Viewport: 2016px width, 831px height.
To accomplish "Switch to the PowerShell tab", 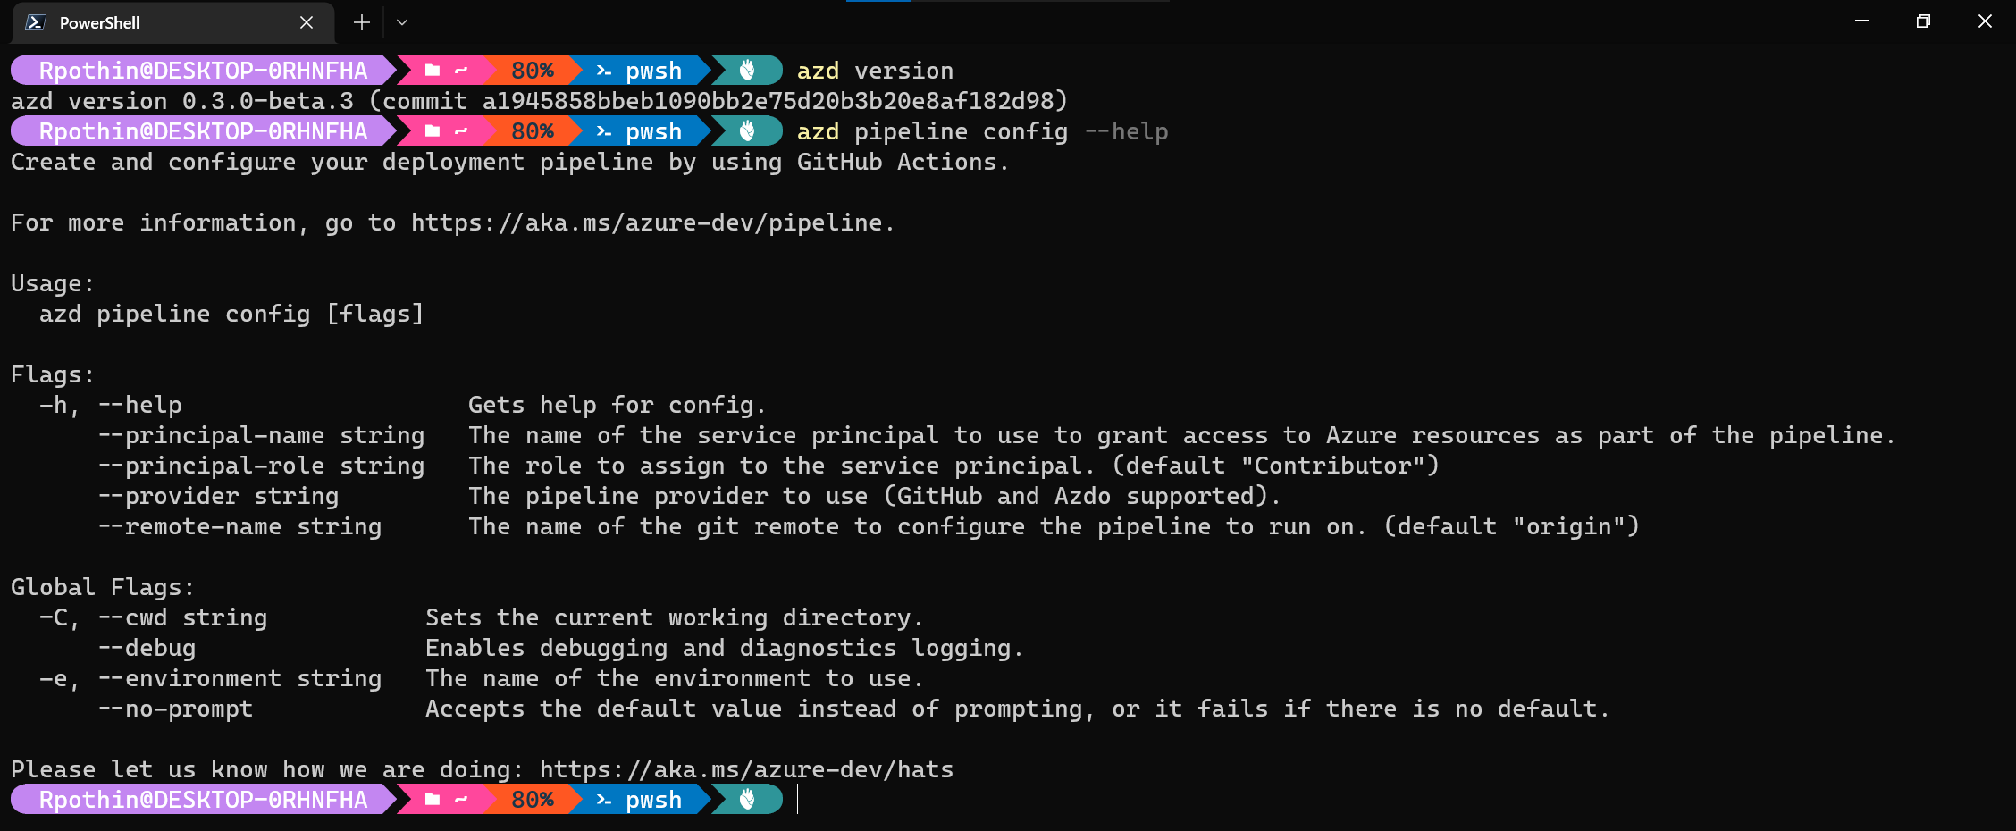I will 98,22.
